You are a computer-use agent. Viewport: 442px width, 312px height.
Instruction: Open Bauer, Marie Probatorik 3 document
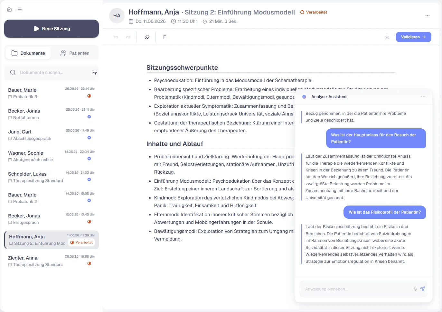[x=52, y=93]
